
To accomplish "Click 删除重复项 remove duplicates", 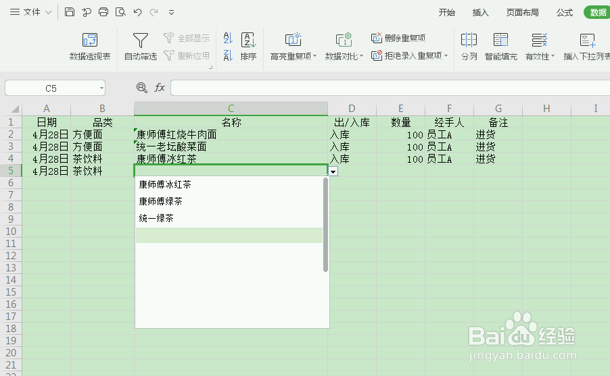I will click(x=398, y=38).
